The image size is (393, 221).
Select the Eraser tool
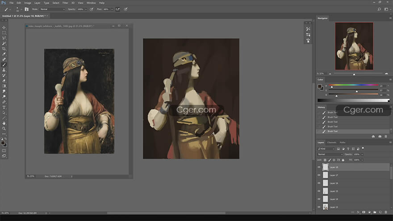pyautogui.click(x=4, y=81)
